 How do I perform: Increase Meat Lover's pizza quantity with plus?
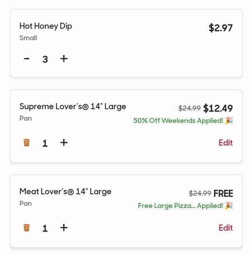click(x=64, y=228)
